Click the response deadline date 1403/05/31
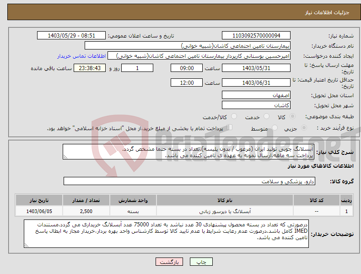 (x=256, y=68)
